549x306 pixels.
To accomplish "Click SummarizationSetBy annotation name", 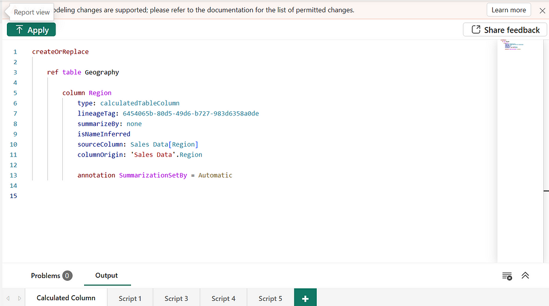I will pyautogui.click(x=153, y=175).
